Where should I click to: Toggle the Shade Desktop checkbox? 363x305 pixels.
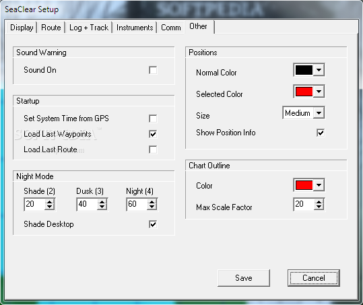153,224
